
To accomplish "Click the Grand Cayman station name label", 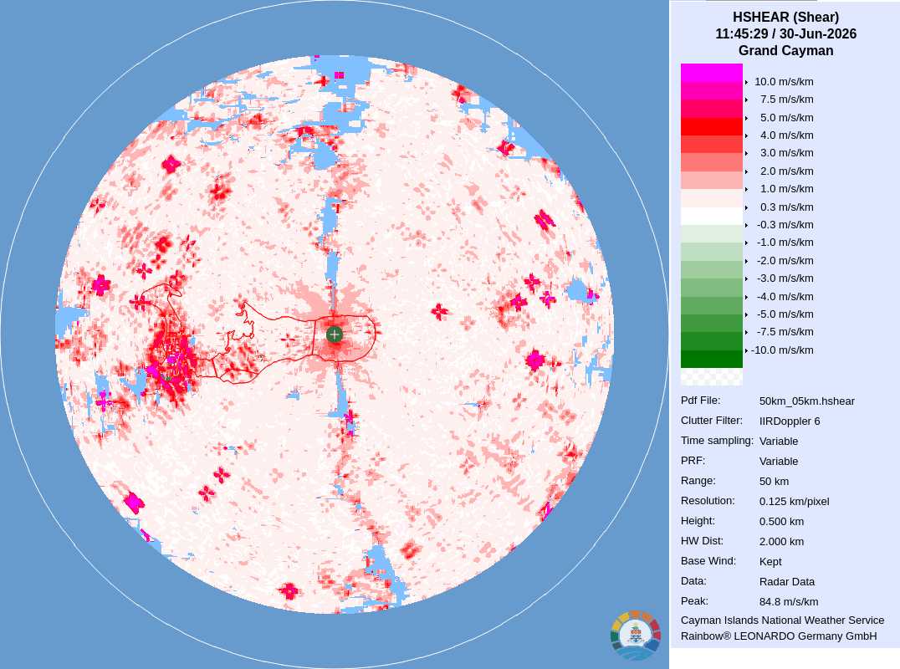I will [785, 50].
